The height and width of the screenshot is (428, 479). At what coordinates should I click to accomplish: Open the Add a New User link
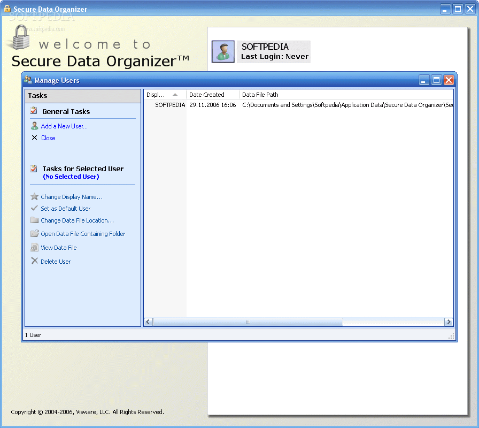[x=64, y=126]
